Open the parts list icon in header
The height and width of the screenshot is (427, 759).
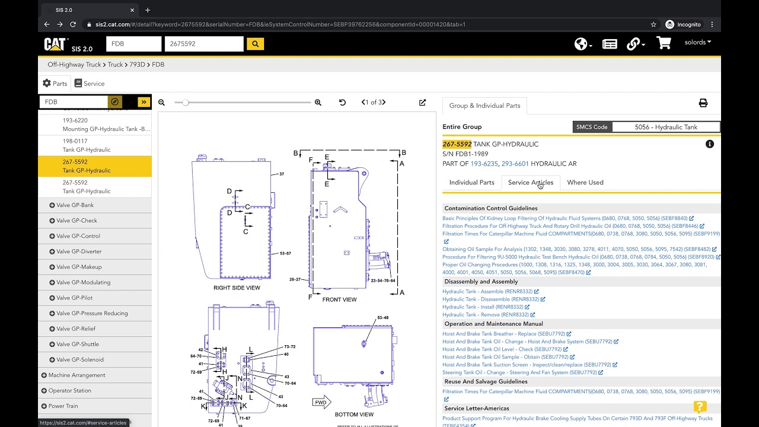click(610, 44)
